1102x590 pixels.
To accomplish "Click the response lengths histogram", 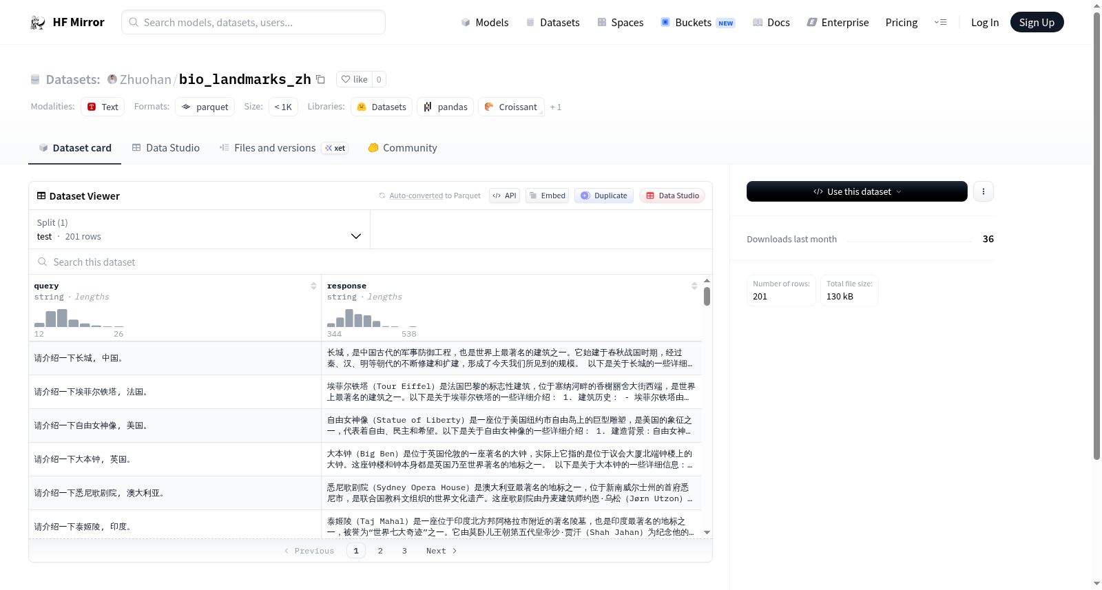I will [372, 318].
